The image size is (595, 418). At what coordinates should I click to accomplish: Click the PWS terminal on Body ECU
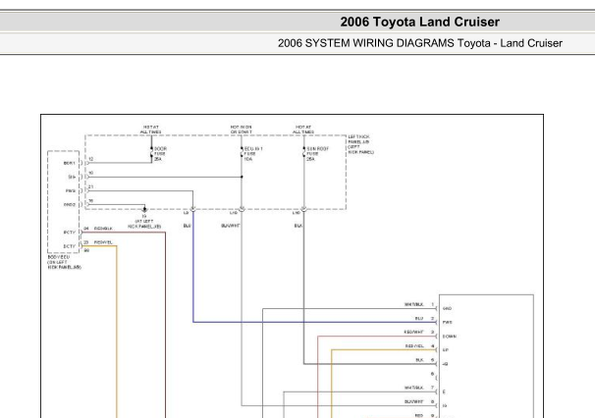click(71, 190)
